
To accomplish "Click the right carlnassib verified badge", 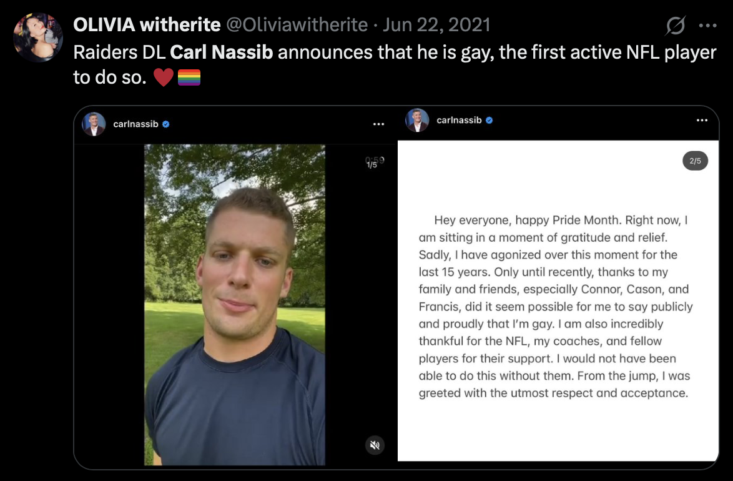I will point(489,120).
